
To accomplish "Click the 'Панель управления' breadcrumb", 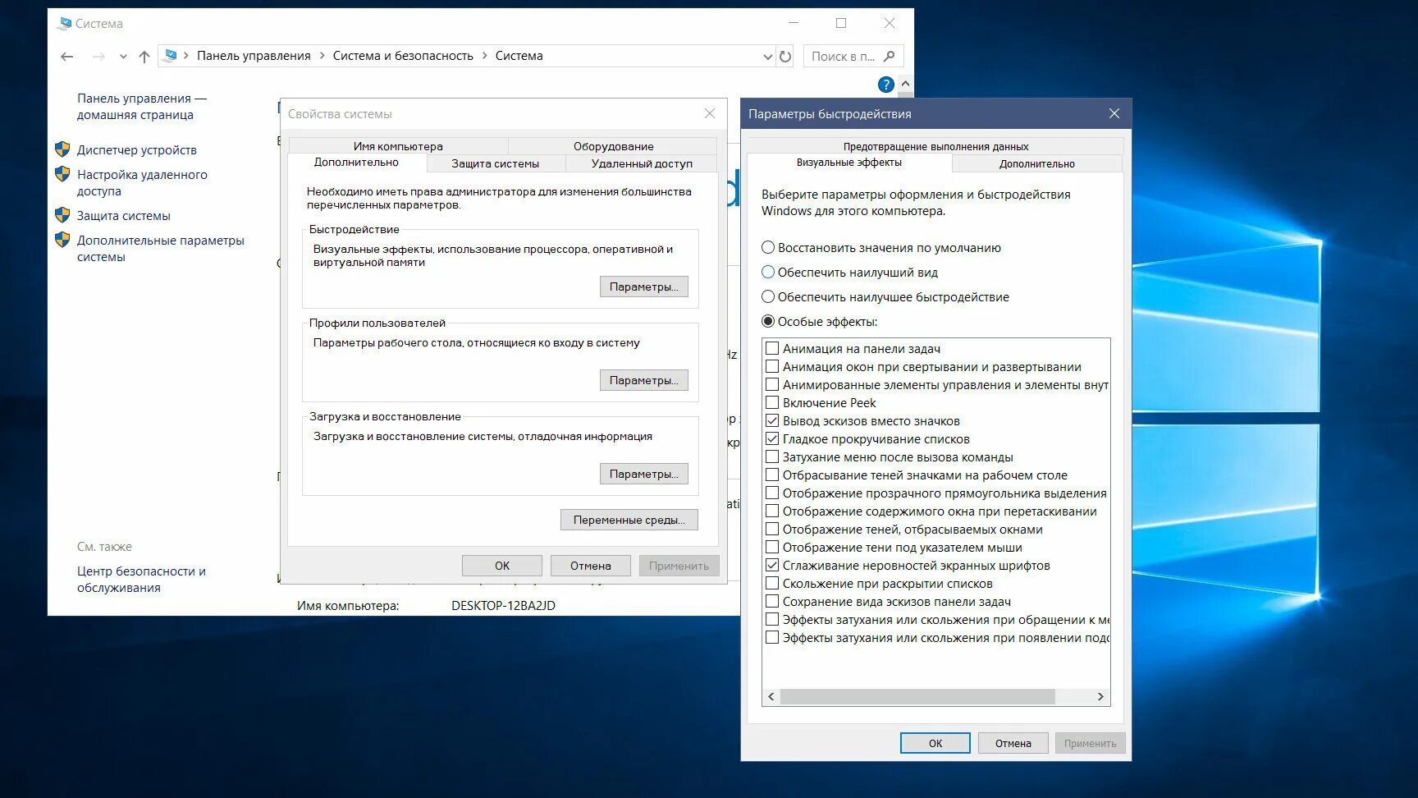I will (x=254, y=56).
